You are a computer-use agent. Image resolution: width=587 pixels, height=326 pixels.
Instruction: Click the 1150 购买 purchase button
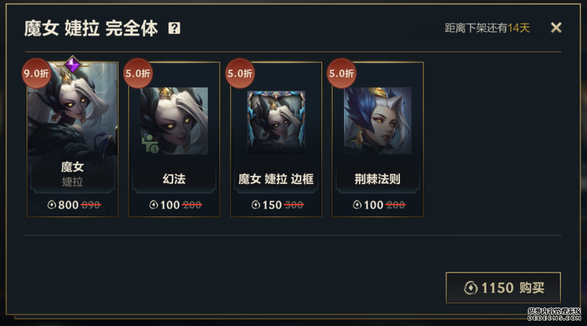click(x=503, y=287)
